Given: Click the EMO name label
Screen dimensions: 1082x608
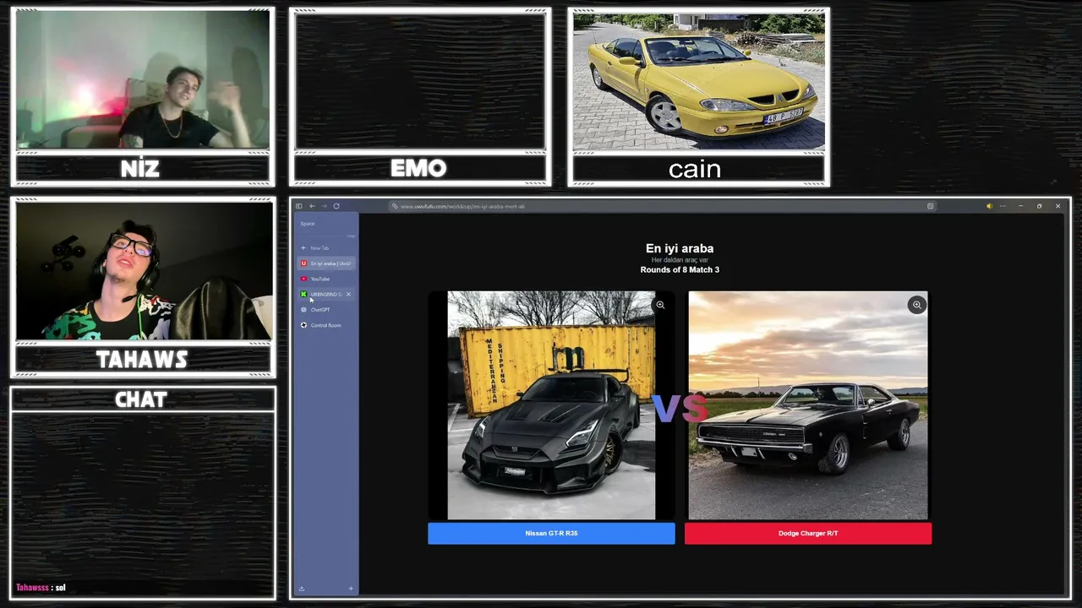Looking at the screenshot, I should [419, 169].
